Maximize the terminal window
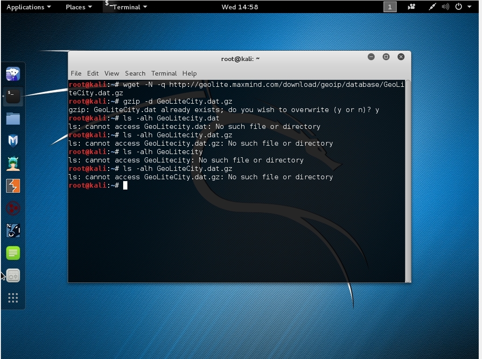482x359 pixels. pos(386,56)
